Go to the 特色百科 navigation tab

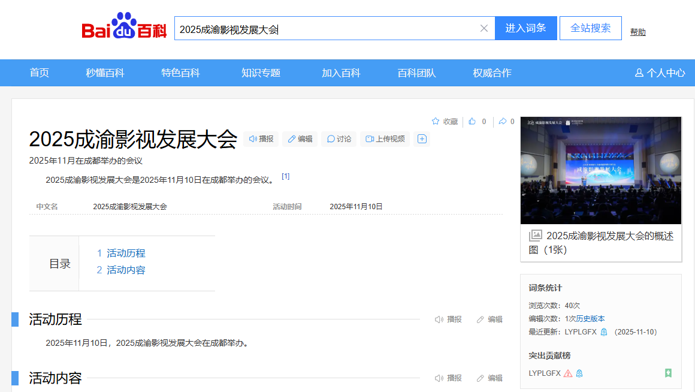click(x=180, y=73)
